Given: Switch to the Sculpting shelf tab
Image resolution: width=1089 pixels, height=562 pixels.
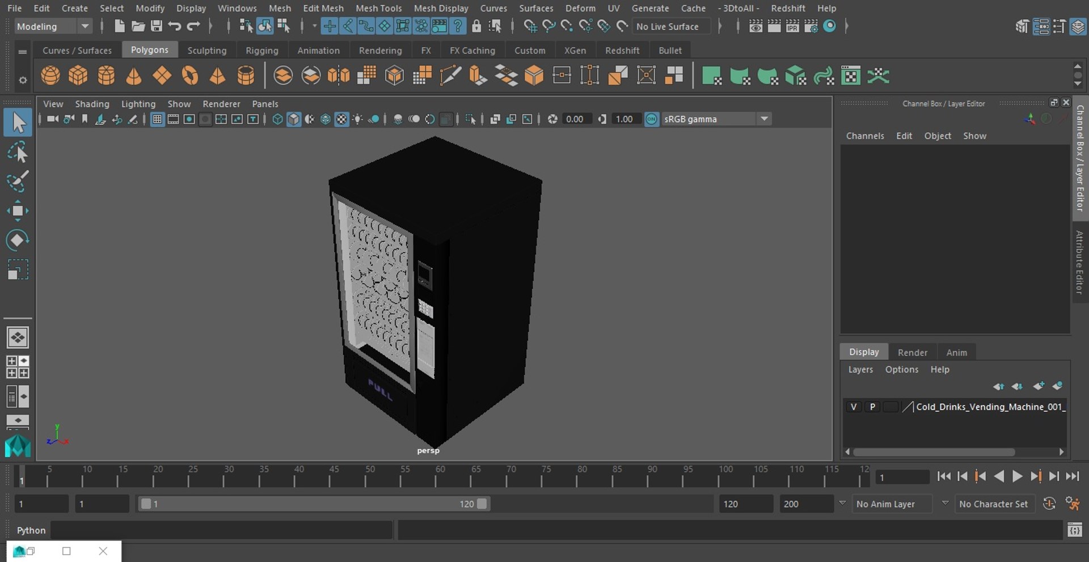Looking at the screenshot, I should click(x=206, y=50).
